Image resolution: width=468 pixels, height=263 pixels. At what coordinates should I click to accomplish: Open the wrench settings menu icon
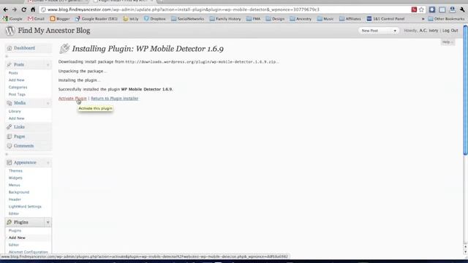click(x=462, y=9)
